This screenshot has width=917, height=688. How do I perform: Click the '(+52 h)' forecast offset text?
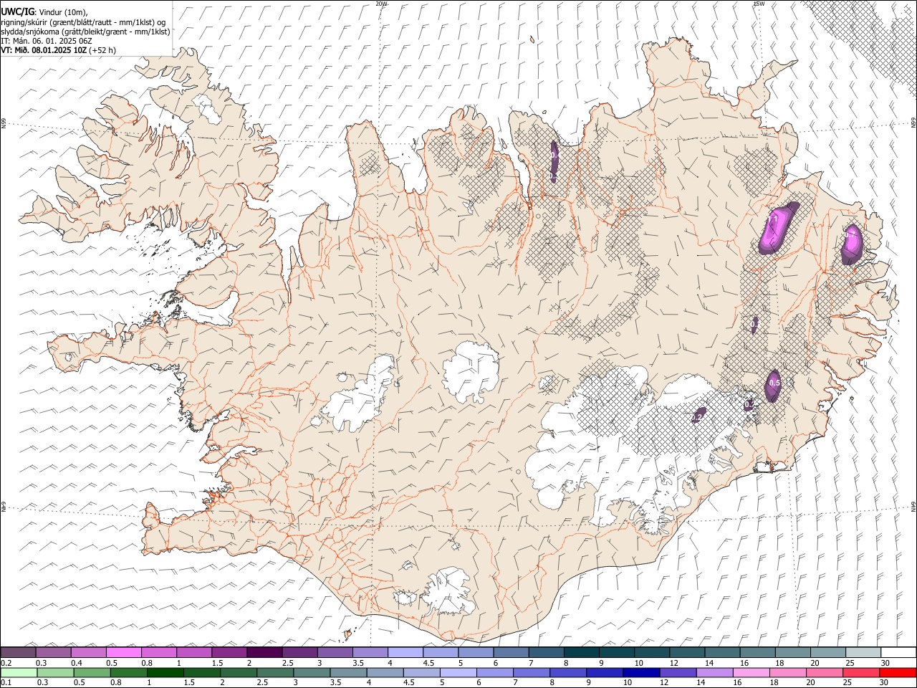coord(102,50)
